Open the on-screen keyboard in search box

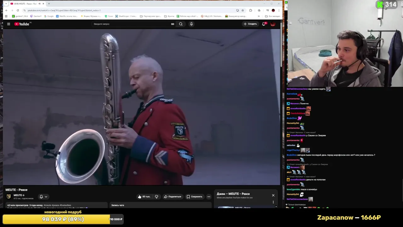pos(173,24)
